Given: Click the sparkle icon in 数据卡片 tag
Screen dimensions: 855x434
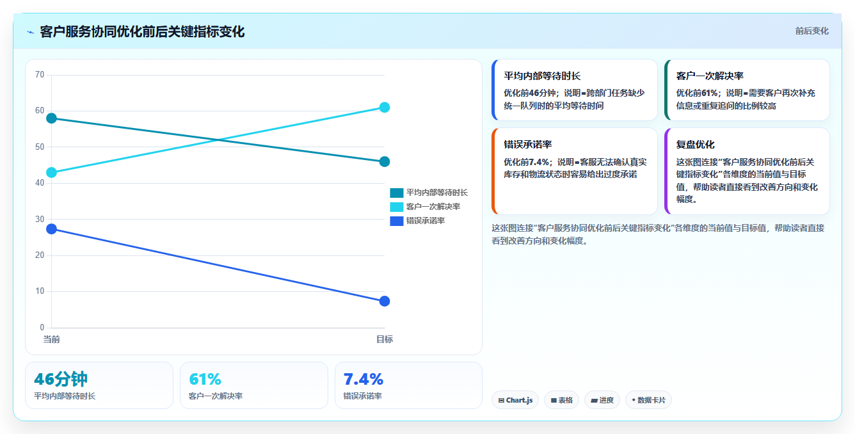Looking at the screenshot, I should coord(634,400).
